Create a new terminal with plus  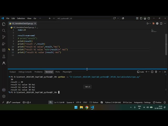146,72
